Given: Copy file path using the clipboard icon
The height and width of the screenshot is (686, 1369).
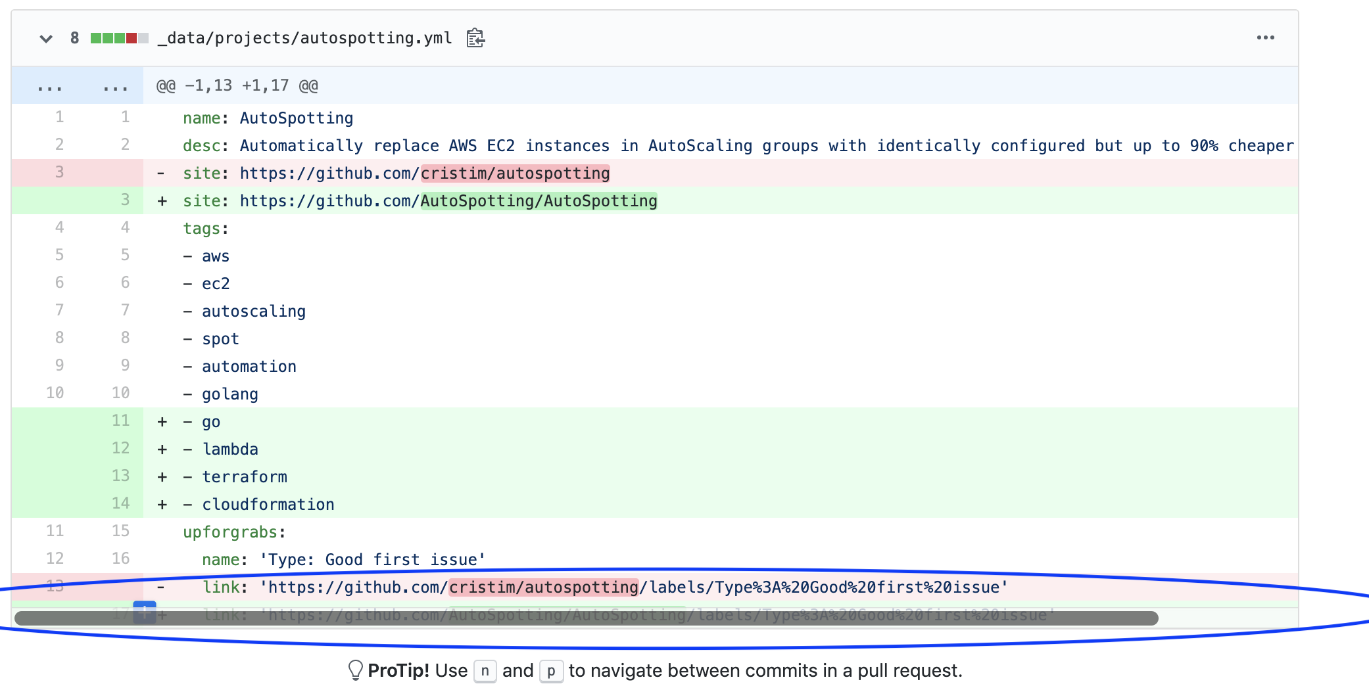Looking at the screenshot, I should (475, 38).
